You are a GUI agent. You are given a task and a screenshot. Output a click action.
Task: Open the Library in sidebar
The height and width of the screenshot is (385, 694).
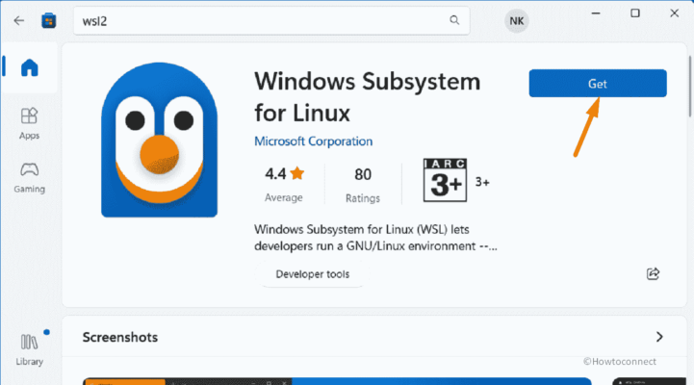point(29,349)
